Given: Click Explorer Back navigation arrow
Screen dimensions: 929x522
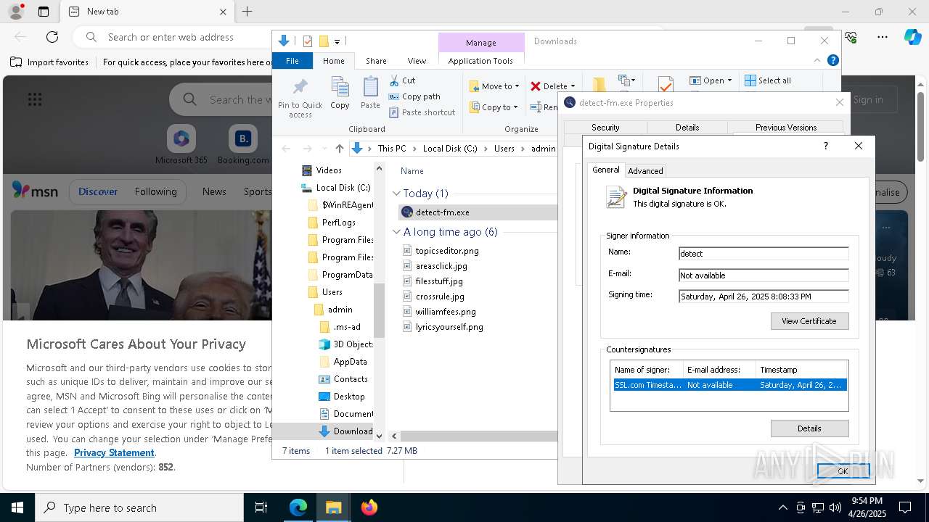Looking at the screenshot, I should [286, 149].
